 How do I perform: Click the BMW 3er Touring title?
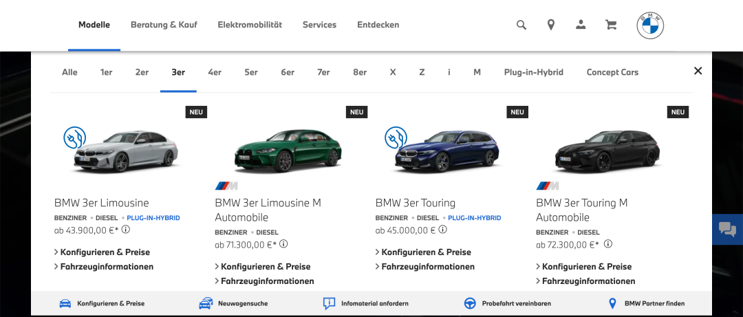pyautogui.click(x=415, y=203)
